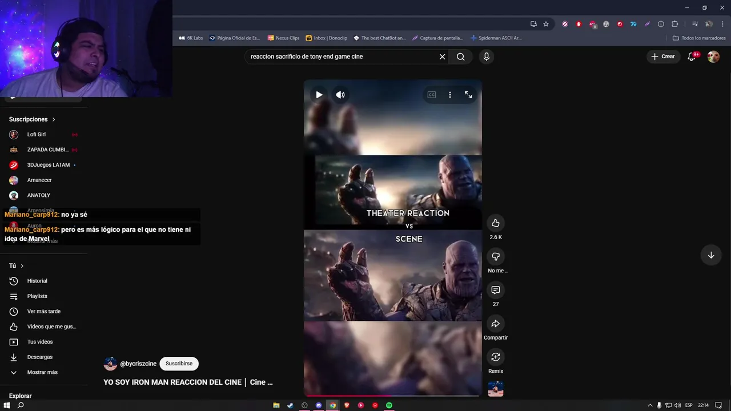Open the Página Oficial de Es... bookmark
The height and width of the screenshot is (411, 731).
pos(234,38)
